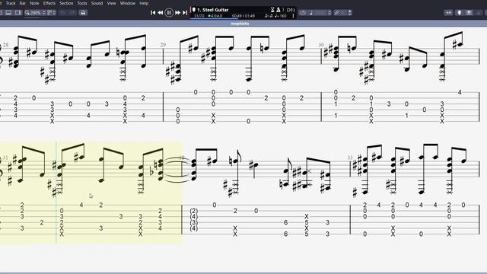Viewport: 487px width, 274px height.
Task: Open the Sound menu
Action: pyautogui.click(x=97, y=3)
